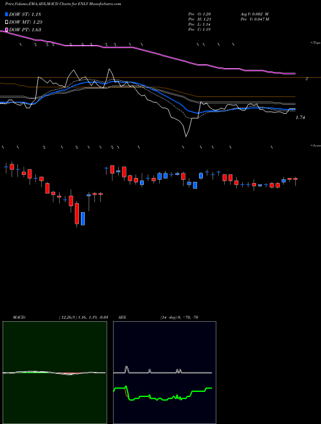Click the lowest trough of the white price line
321x424 pixels.
pyautogui.click(x=186, y=136)
